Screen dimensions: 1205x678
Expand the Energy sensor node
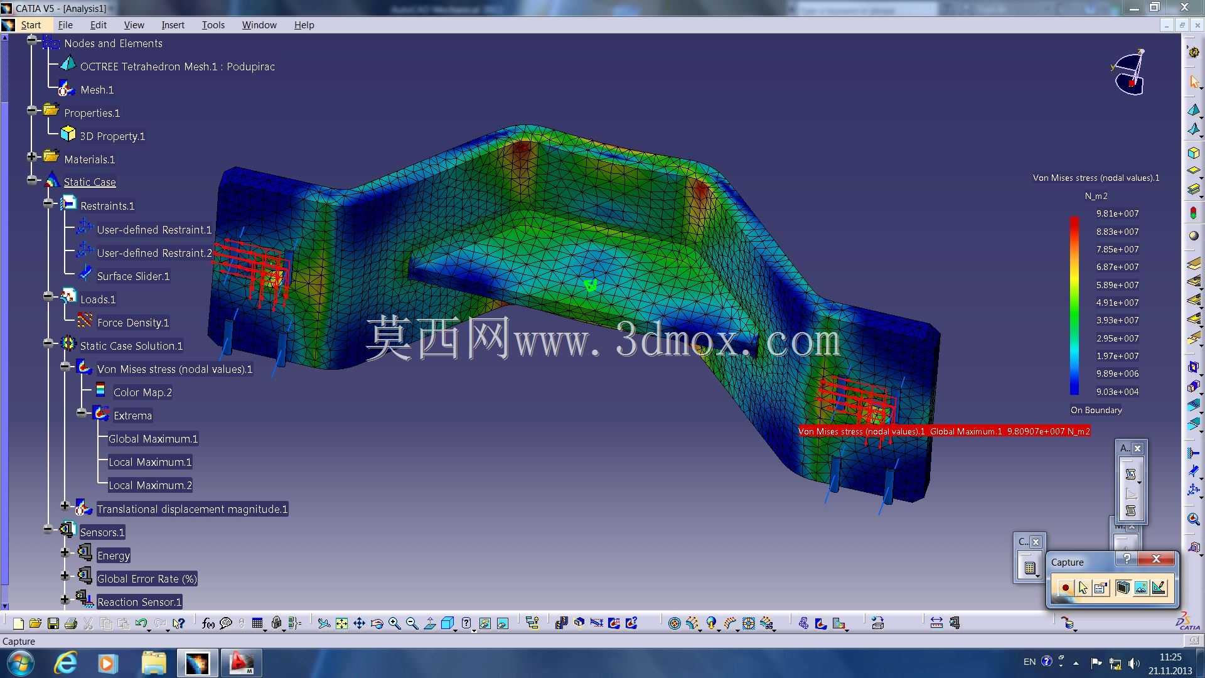[65, 552]
